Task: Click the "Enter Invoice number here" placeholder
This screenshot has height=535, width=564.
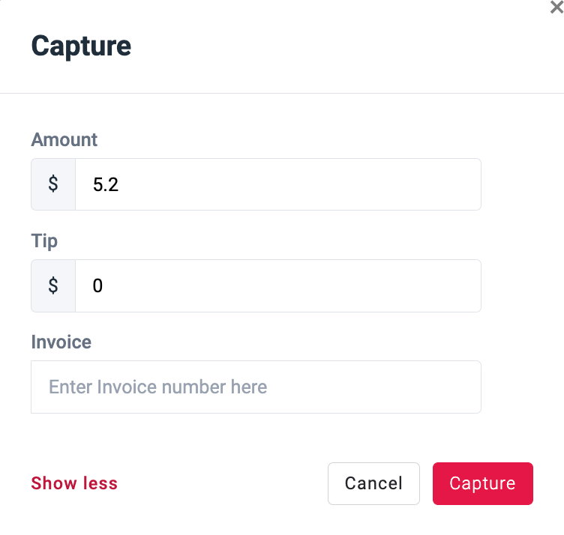Action: point(158,387)
